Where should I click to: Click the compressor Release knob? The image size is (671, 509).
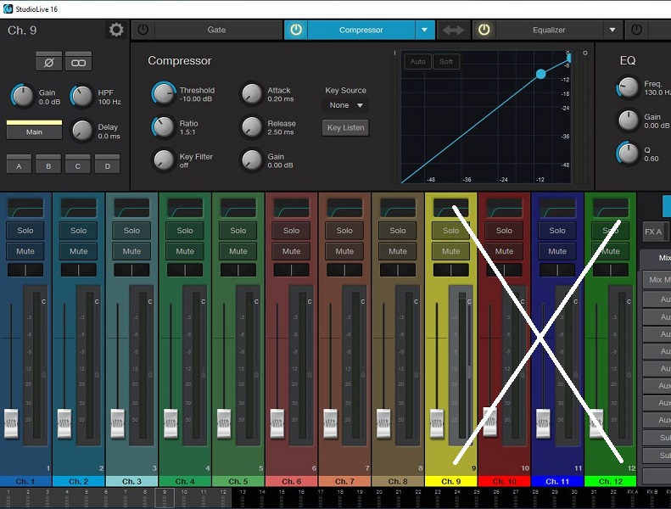[x=252, y=127]
